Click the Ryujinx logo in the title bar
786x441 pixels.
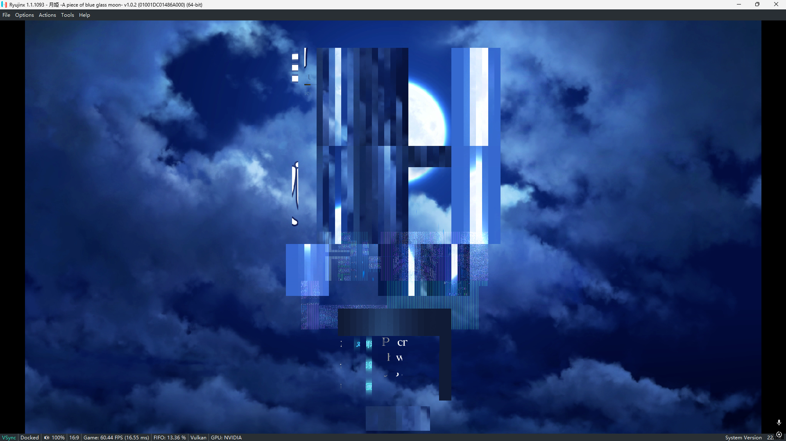4,4
